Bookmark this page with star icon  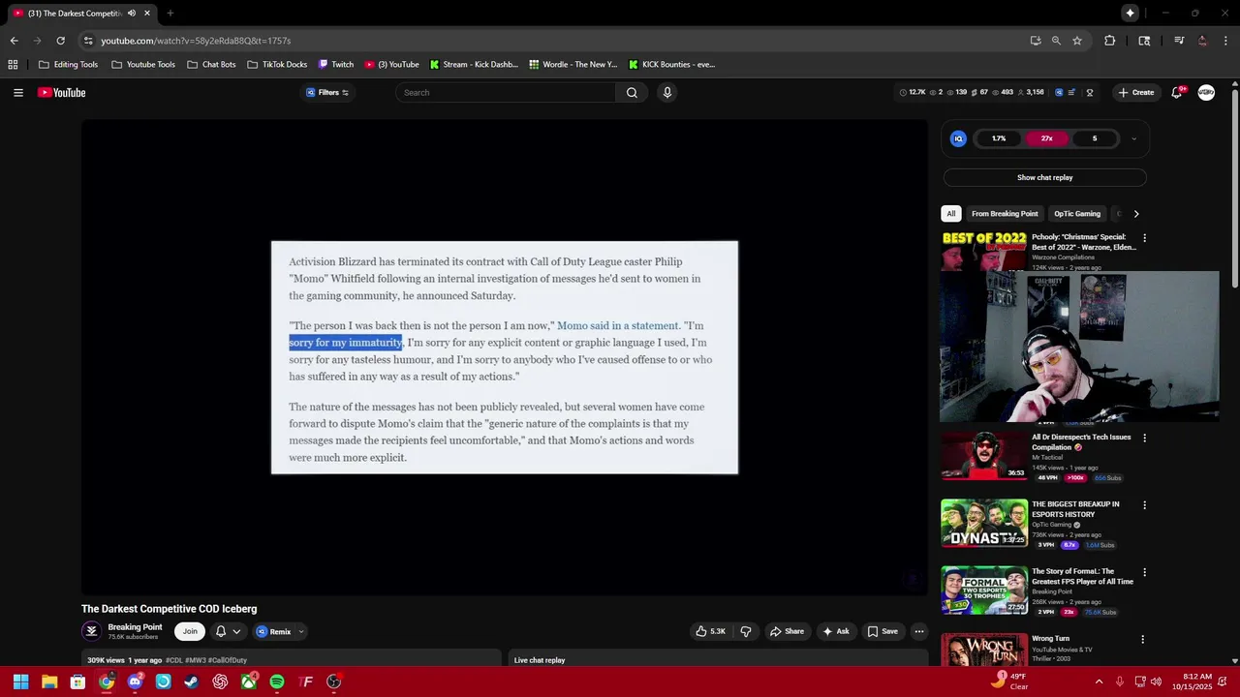tap(1076, 41)
